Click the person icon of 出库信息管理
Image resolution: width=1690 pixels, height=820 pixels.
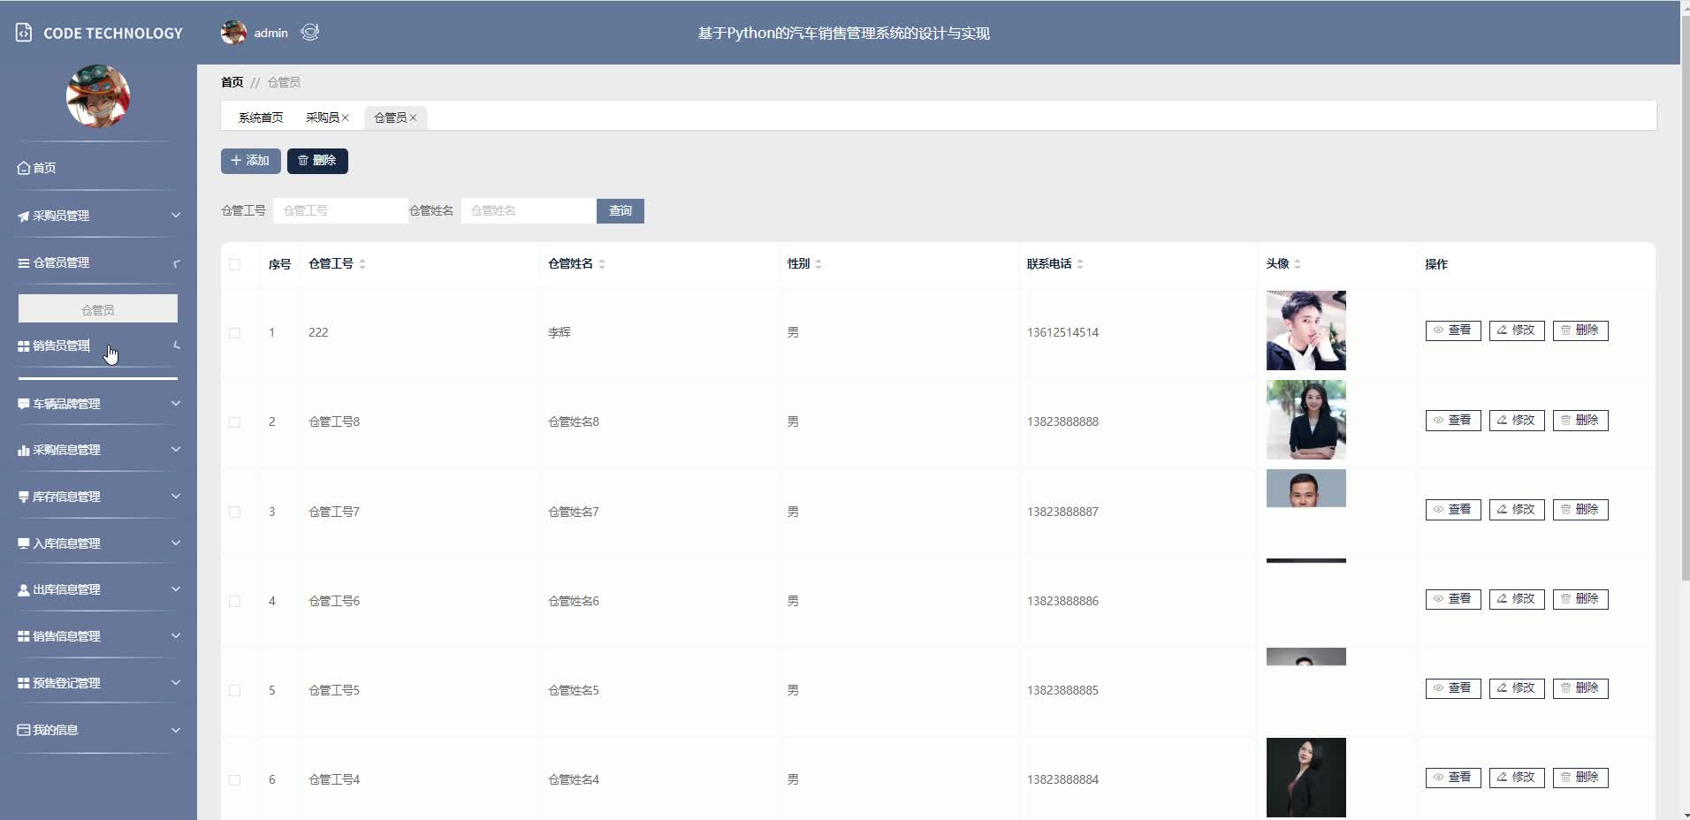(x=24, y=589)
